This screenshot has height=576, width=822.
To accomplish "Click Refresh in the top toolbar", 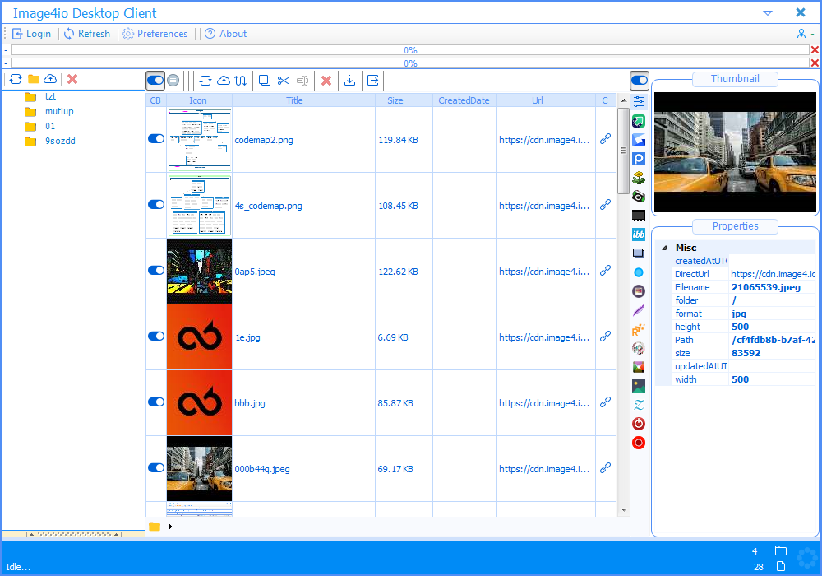I will coord(87,34).
